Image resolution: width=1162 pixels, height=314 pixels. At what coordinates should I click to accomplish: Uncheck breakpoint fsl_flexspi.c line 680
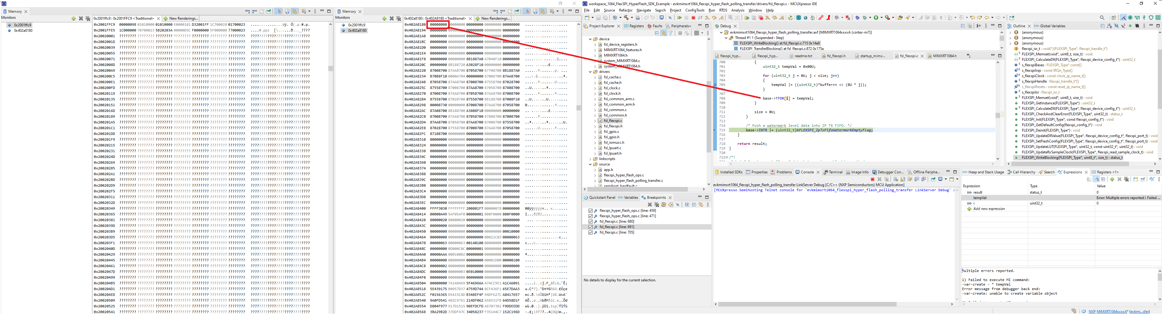(591, 221)
